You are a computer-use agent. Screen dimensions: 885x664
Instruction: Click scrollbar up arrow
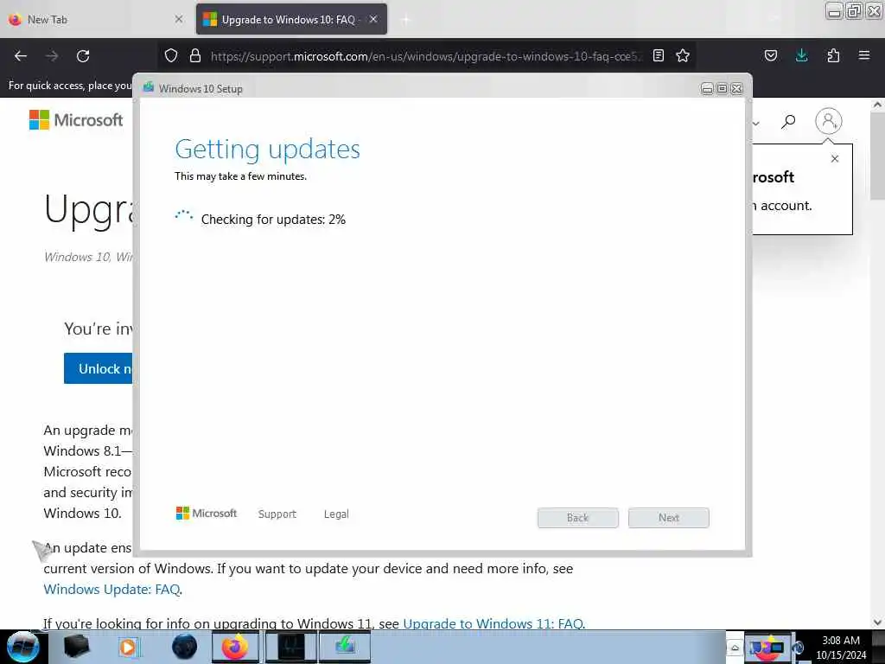click(x=877, y=105)
